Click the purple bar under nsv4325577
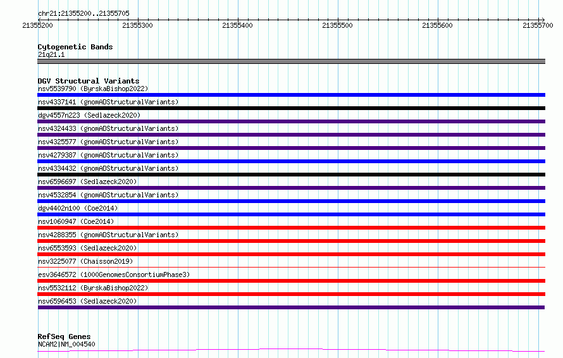 coord(291,148)
